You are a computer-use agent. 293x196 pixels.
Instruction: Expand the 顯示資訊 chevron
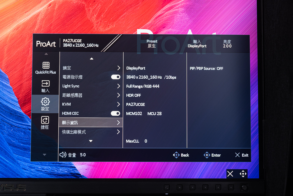tap(118, 122)
